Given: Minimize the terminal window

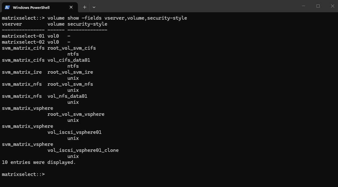Looking at the screenshot, I should click(x=304, y=6).
